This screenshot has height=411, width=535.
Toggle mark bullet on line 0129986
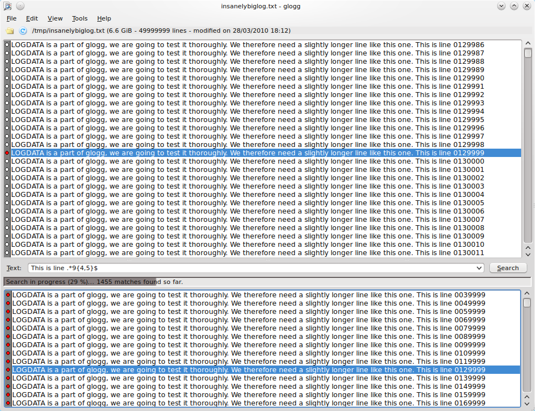[x=7, y=45]
